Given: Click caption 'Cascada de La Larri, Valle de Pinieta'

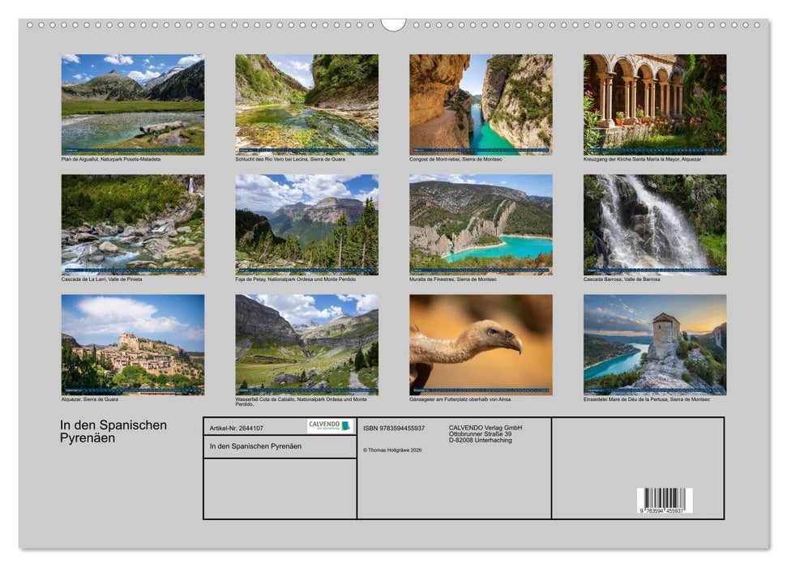Looking at the screenshot, I should (x=102, y=279).
